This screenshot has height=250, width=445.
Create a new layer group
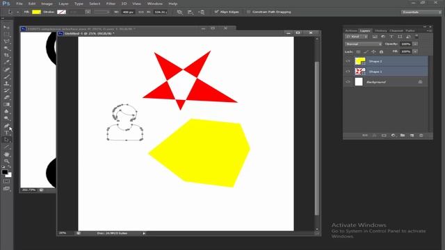[x=403, y=135]
